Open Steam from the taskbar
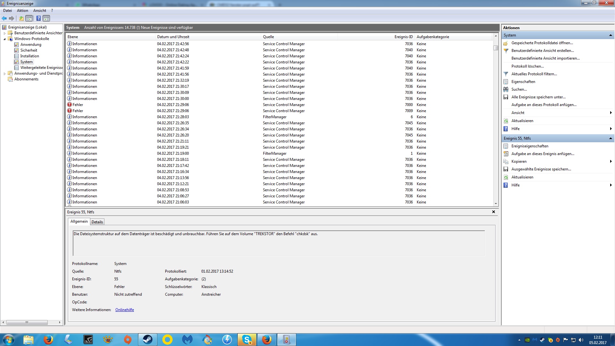The height and width of the screenshot is (346, 615). point(147,339)
